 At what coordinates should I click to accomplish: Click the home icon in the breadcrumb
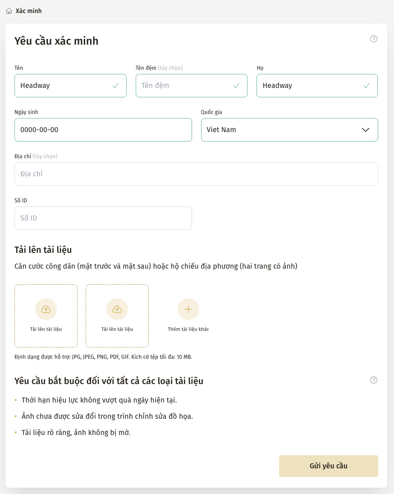9,11
